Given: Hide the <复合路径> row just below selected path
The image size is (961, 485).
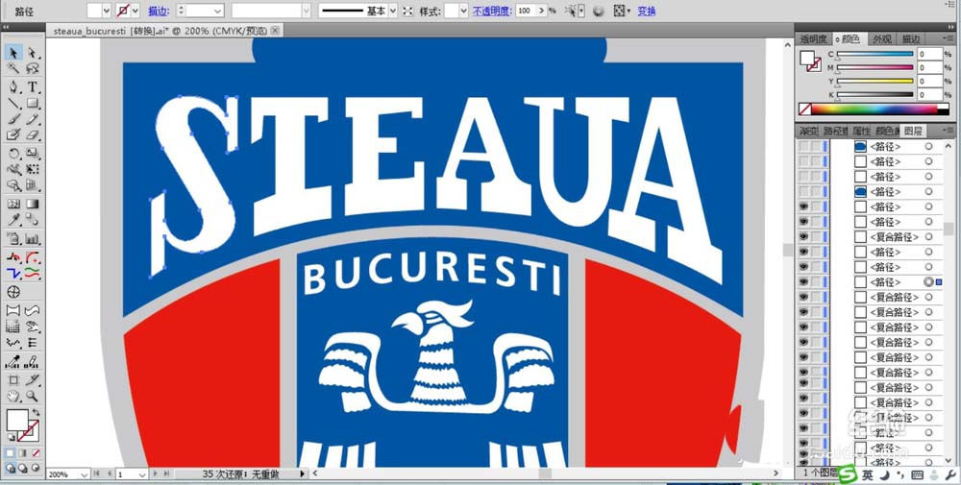Looking at the screenshot, I should tap(803, 297).
